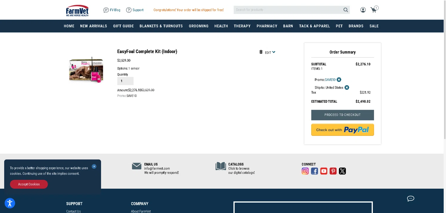The width and height of the screenshot is (446, 213).
Task: Click info@farmvet.com email link
Action: click(157, 169)
